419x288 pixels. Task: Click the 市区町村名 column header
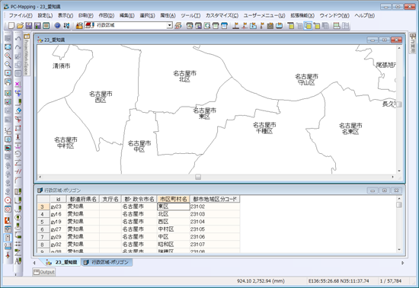173,199
